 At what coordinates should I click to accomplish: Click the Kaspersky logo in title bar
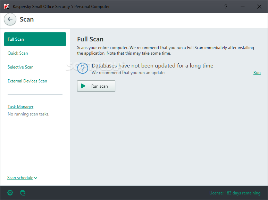[x=7, y=7]
